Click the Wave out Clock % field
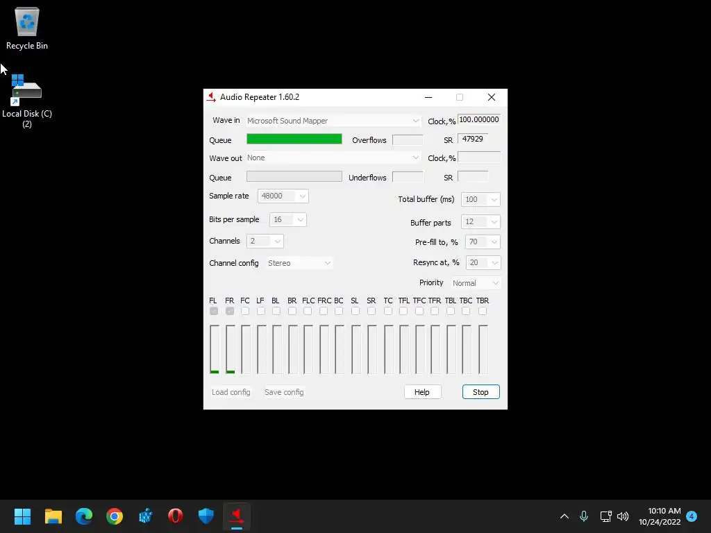Image resolution: width=711 pixels, height=533 pixels. (479, 158)
